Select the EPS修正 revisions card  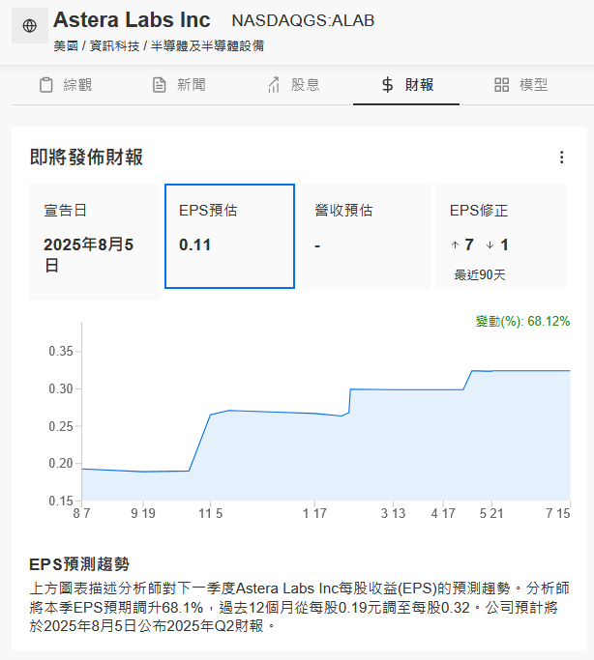500,236
